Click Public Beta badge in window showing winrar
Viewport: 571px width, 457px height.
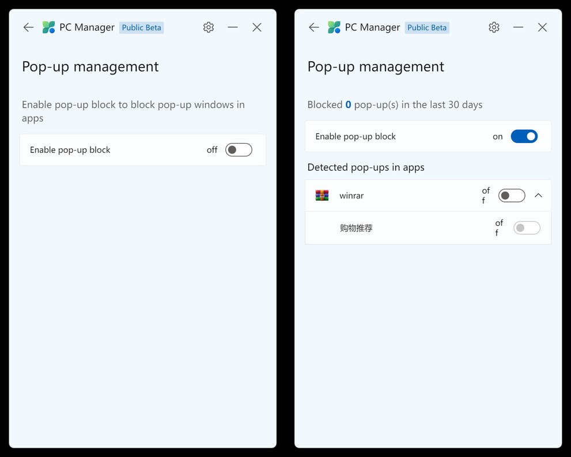427,28
